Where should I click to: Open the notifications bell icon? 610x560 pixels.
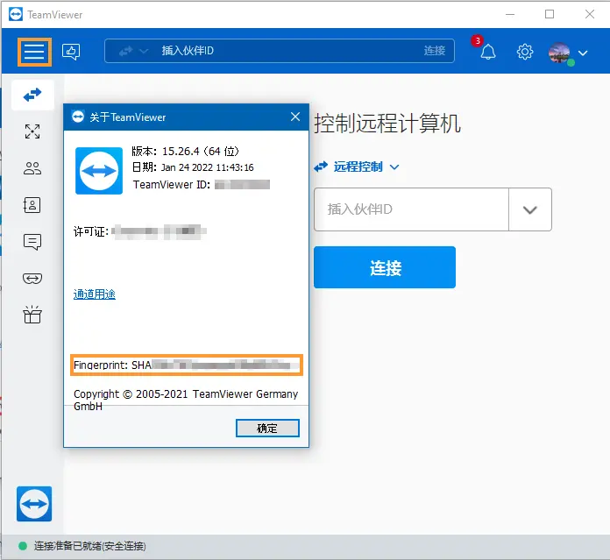[x=487, y=52]
